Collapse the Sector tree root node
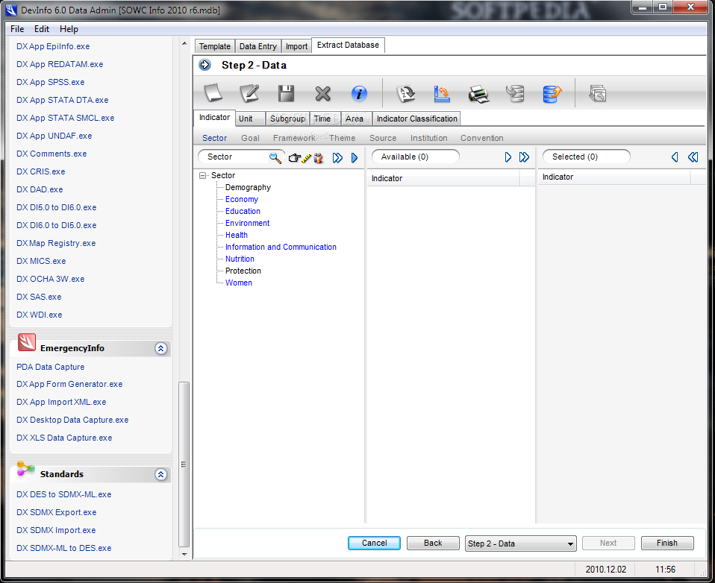The width and height of the screenshot is (715, 583). tap(202, 175)
